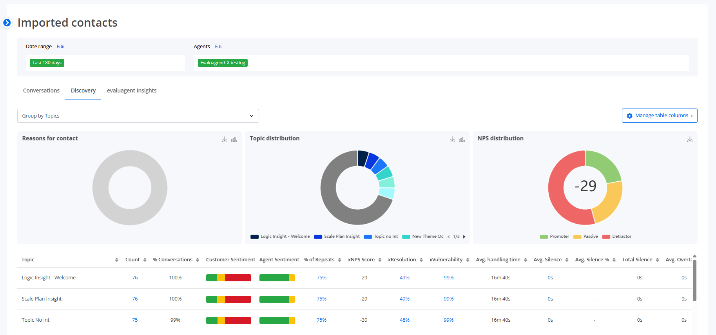The height and width of the screenshot is (335, 716).
Task: Click the Last 180 days tag
Action: [x=47, y=63]
